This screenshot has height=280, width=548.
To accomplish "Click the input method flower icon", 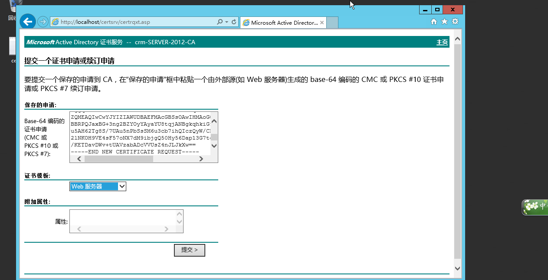I will [531, 207].
